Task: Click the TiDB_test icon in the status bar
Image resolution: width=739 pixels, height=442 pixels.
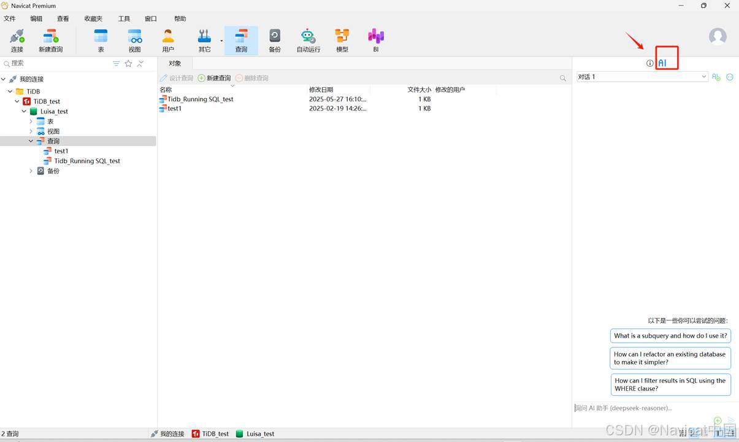Action: tap(196, 433)
